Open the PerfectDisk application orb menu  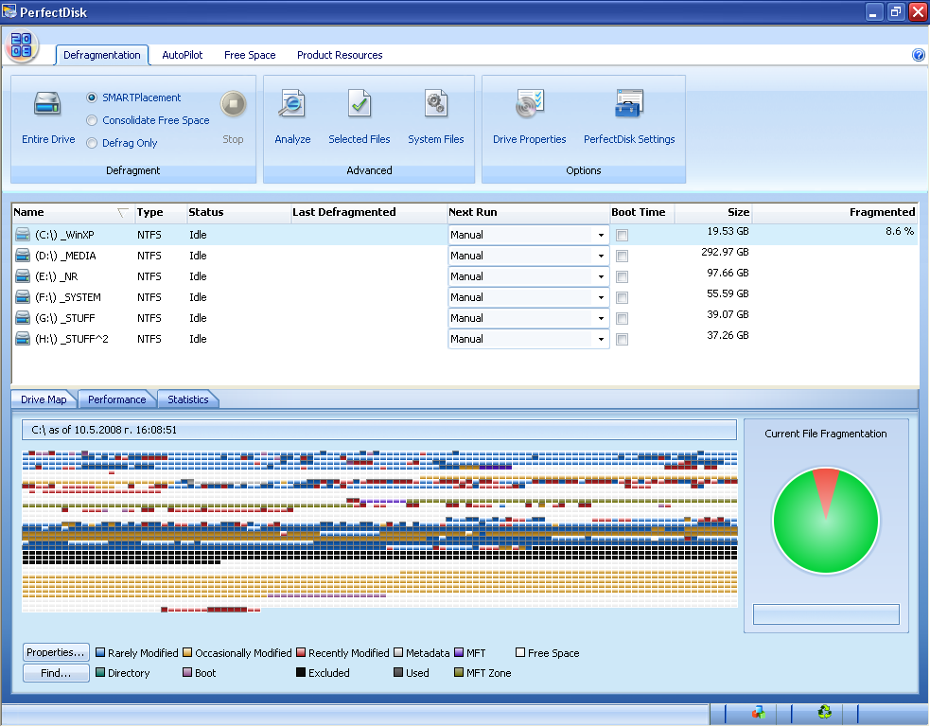click(22, 45)
